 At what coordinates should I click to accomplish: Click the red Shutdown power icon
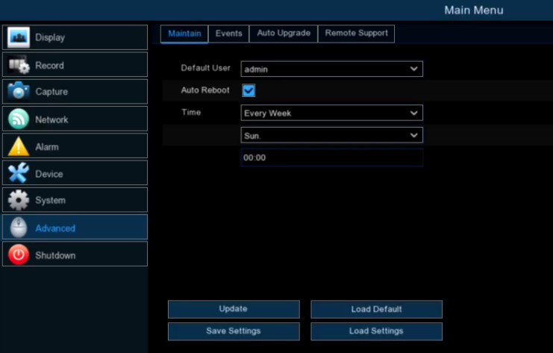click(x=19, y=255)
